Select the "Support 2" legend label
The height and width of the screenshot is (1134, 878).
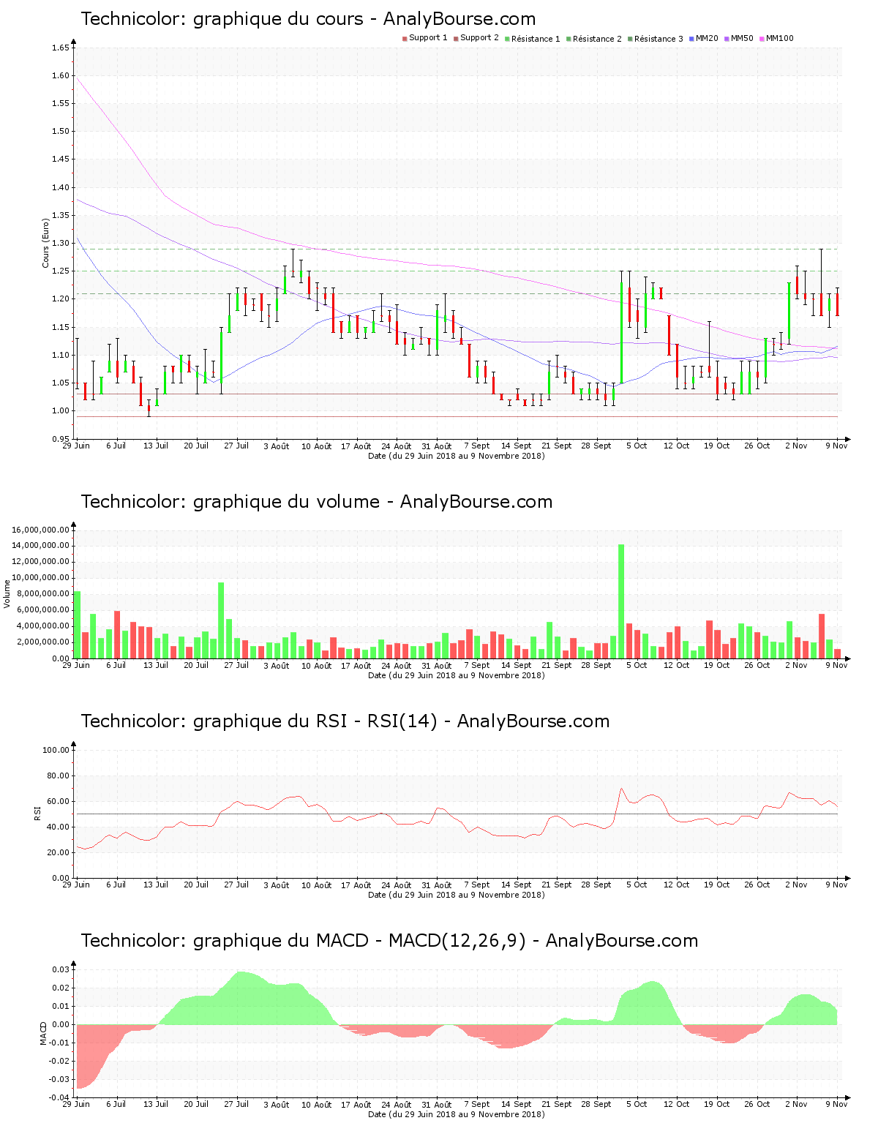[479, 38]
